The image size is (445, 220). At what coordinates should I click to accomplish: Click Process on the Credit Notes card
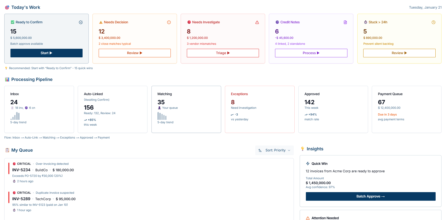(x=311, y=53)
